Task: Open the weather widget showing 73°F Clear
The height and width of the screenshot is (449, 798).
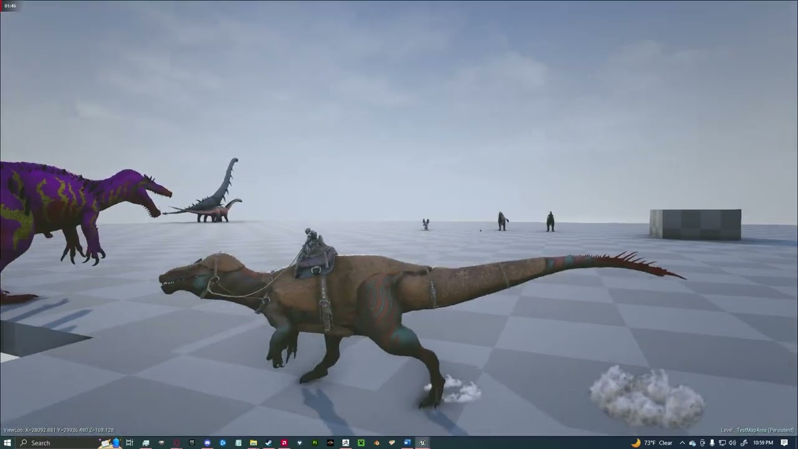Action: point(652,443)
